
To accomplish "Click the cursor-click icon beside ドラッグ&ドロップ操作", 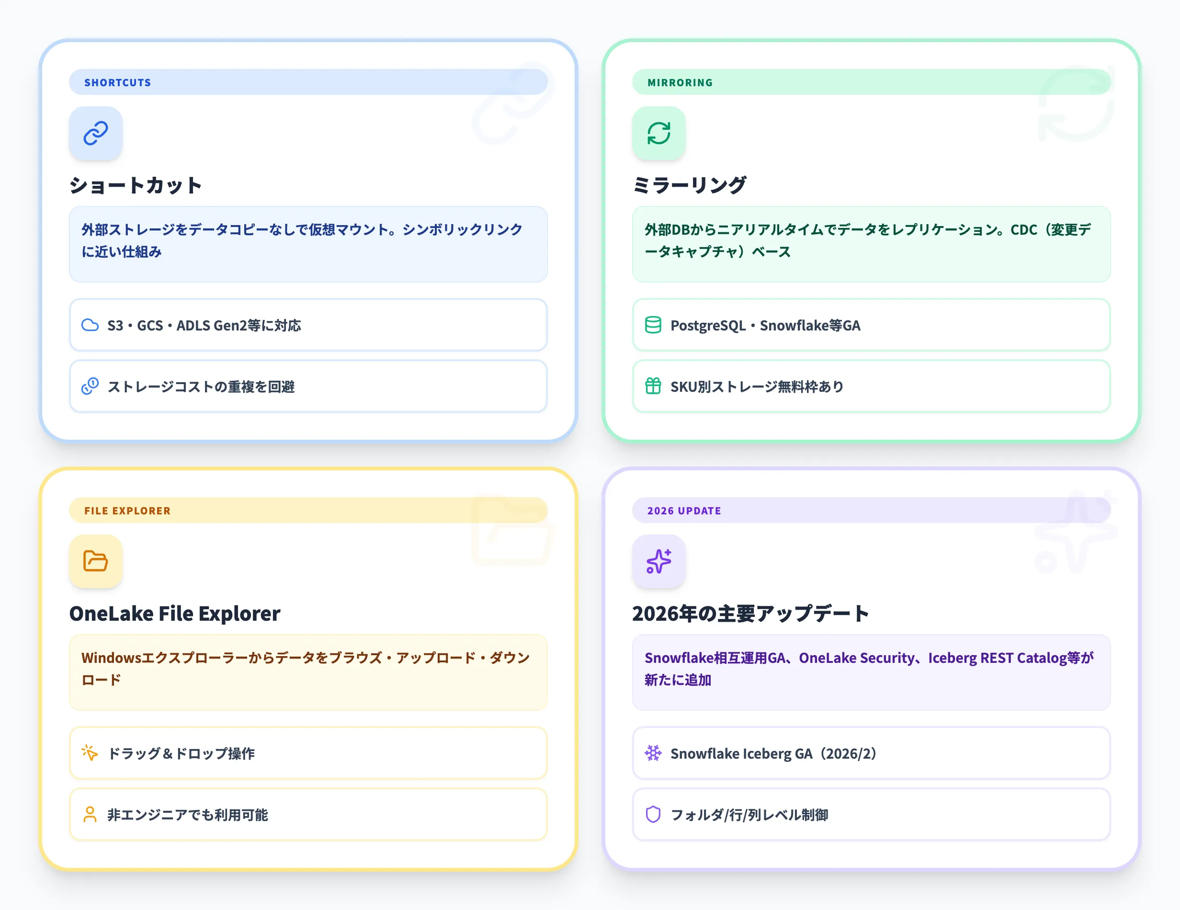I will (90, 753).
